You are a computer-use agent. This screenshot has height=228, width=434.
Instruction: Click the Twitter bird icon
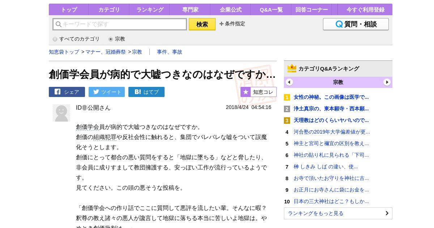[96, 92]
